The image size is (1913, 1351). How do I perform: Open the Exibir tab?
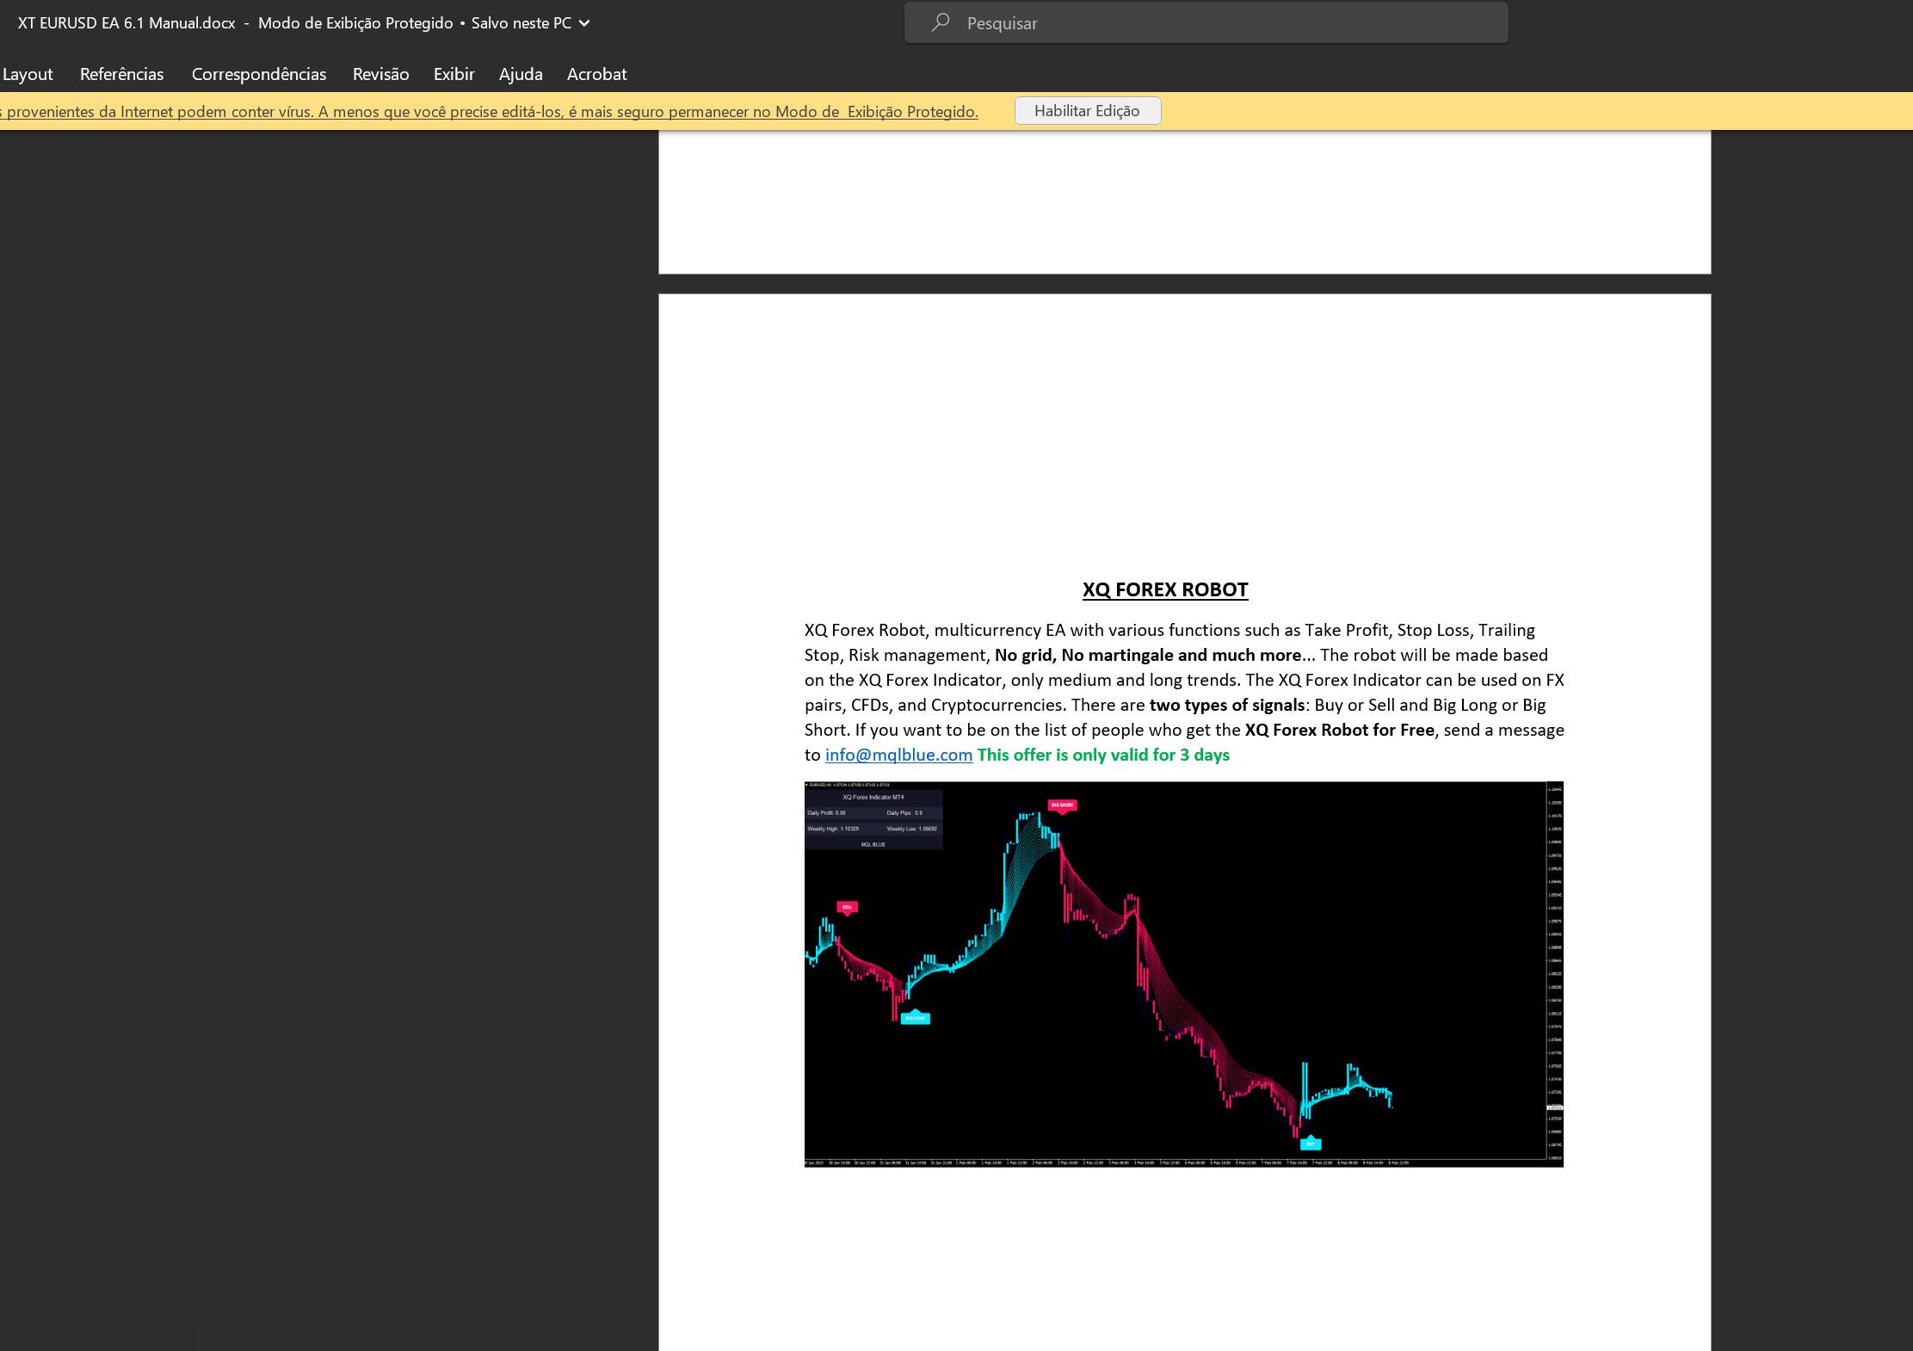click(x=454, y=74)
